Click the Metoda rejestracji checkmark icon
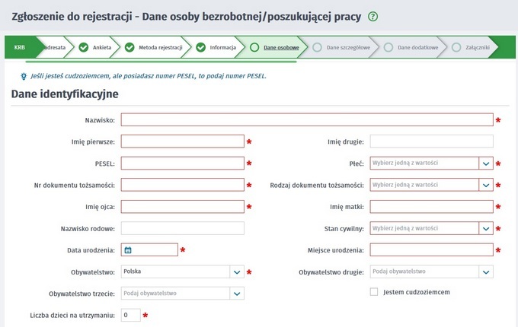 click(x=129, y=47)
